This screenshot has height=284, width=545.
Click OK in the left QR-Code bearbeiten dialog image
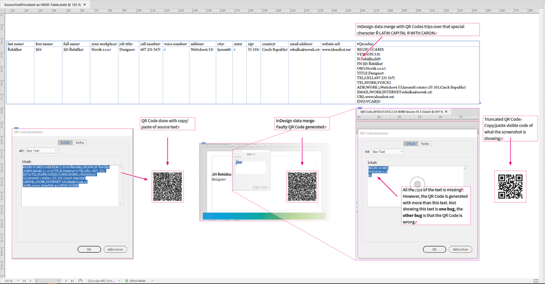(x=89, y=249)
